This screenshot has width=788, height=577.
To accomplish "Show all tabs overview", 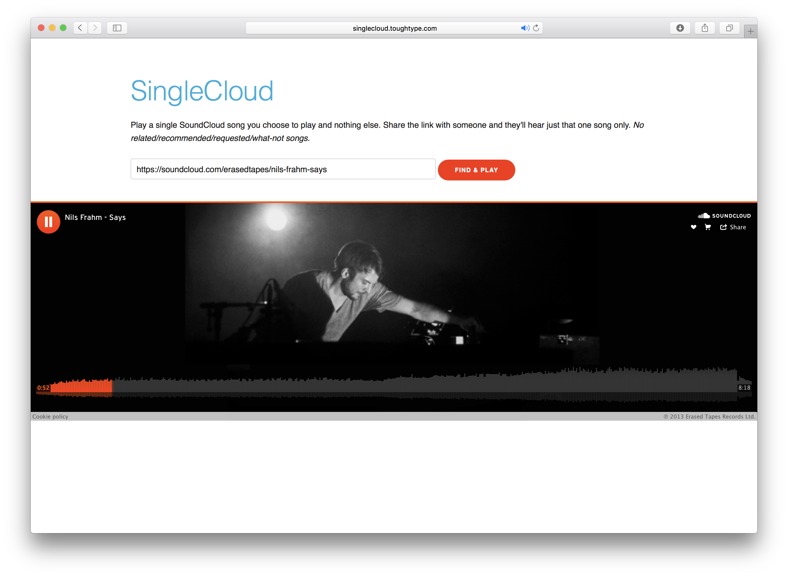I will (729, 28).
